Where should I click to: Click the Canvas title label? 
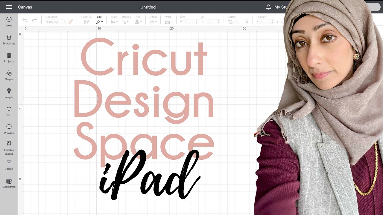25,7
